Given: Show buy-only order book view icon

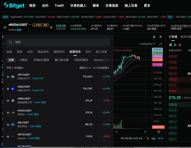Looking at the screenshot, I should [x=175, y=45].
